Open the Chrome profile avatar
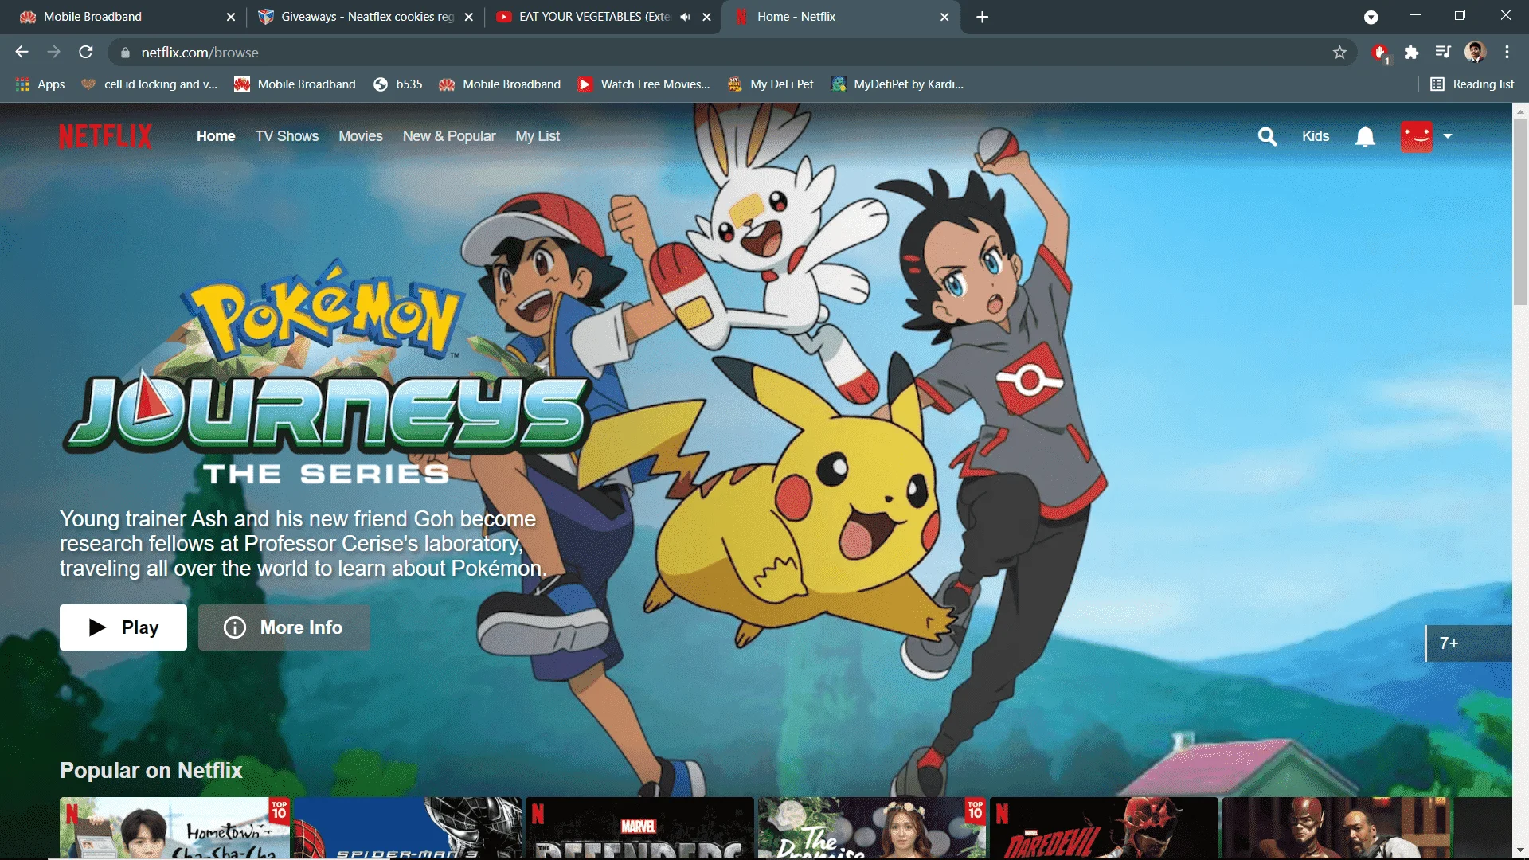1529x860 pixels. (x=1475, y=53)
